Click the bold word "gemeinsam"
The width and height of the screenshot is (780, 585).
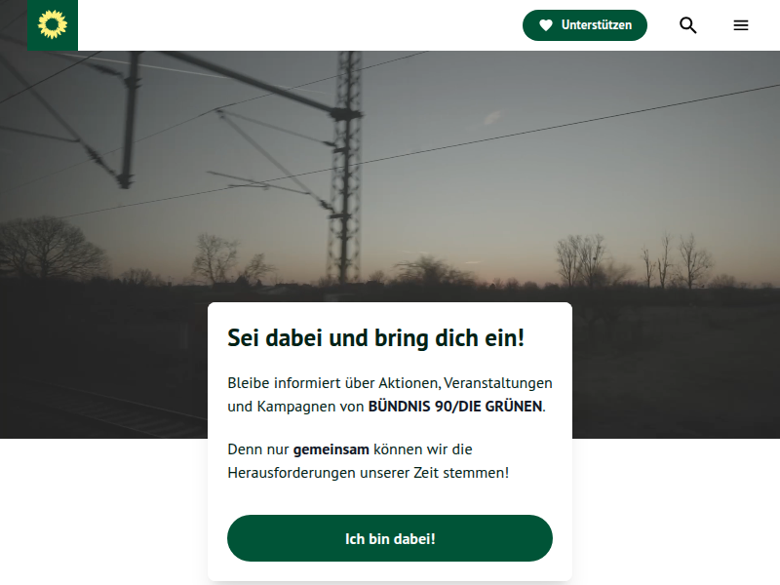(x=331, y=449)
